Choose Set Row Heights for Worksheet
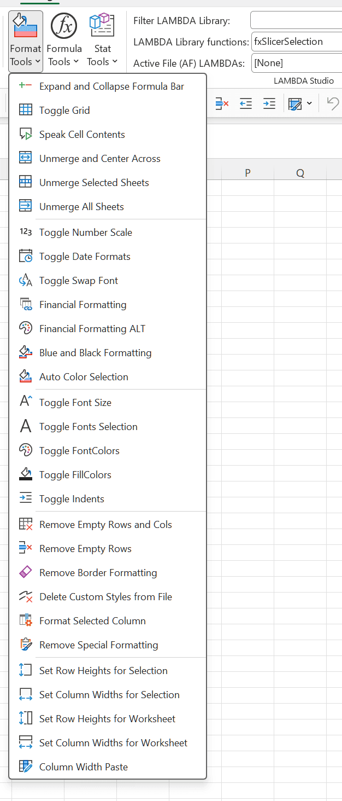 click(x=108, y=719)
